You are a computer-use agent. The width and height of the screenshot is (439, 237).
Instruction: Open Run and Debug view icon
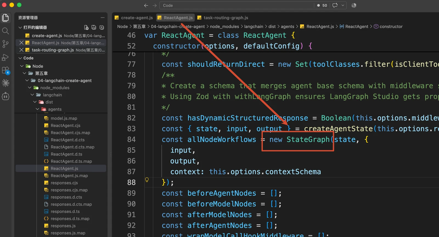[5, 57]
